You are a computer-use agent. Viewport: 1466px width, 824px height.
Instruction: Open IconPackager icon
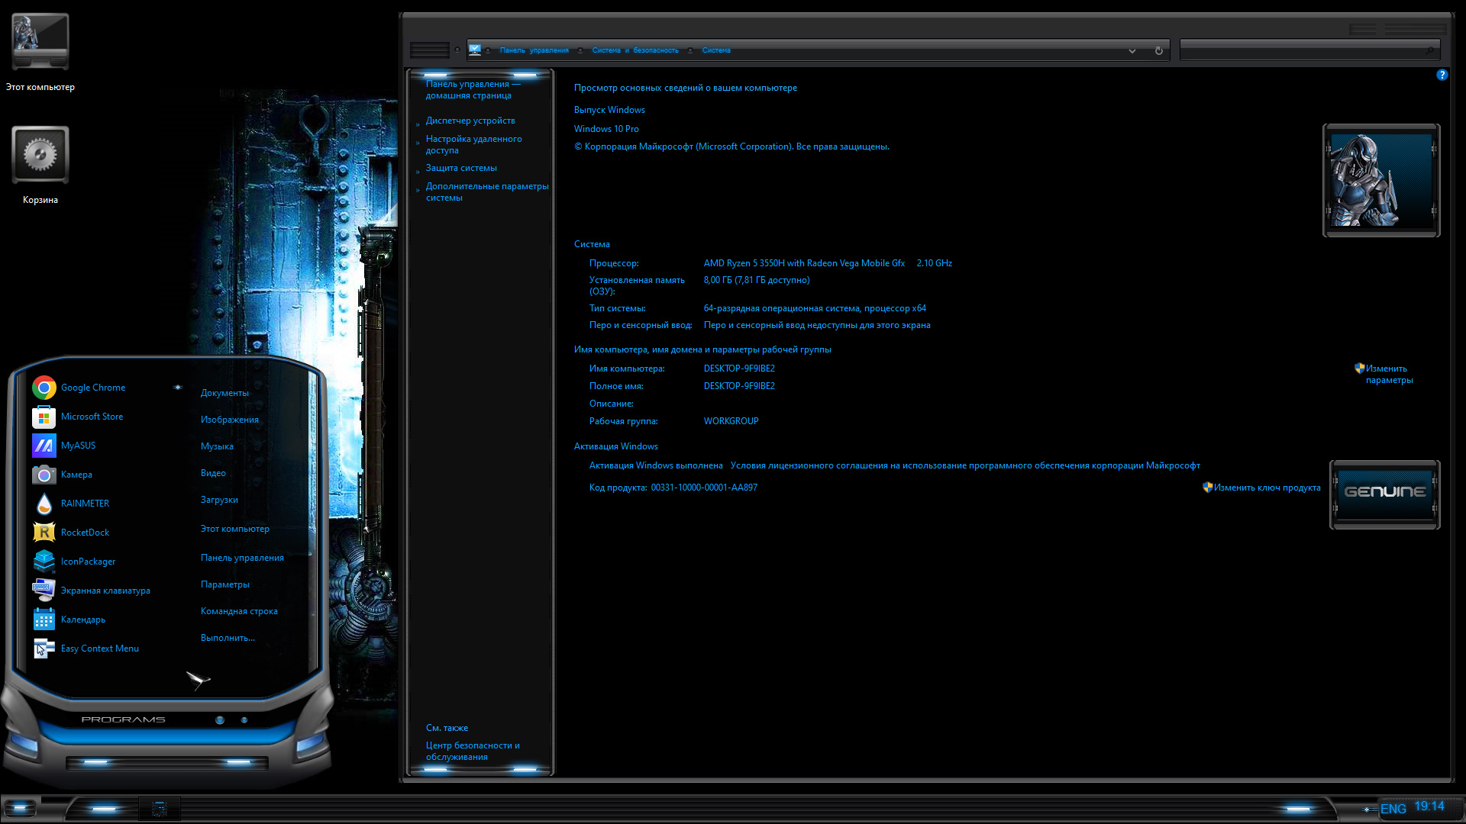(44, 562)
